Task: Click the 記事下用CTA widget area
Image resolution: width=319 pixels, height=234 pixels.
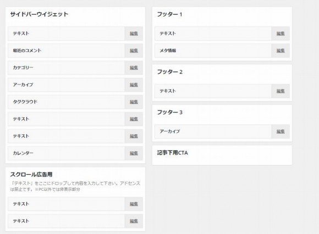Action: (x=222, y=155)
